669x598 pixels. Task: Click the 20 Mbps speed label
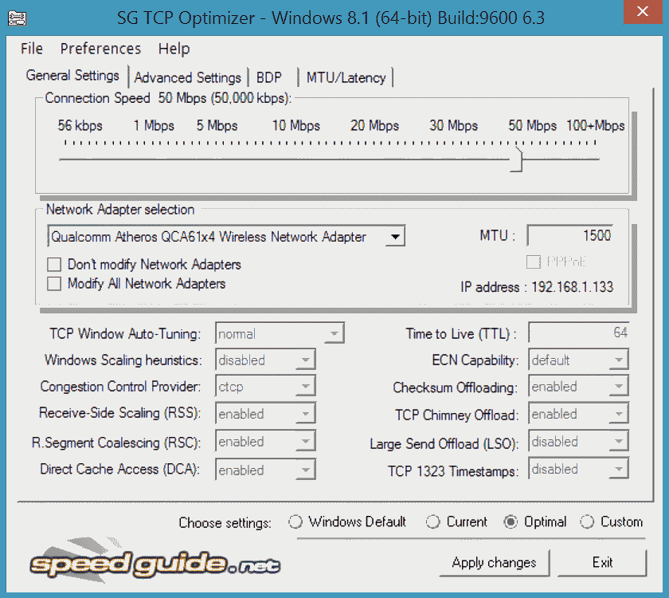click(374, 126)
